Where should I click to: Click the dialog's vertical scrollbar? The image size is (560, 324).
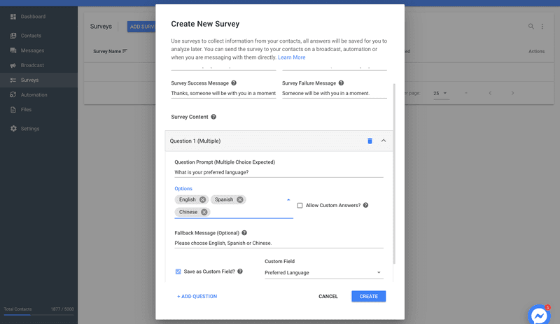click(x=394, y=174)
